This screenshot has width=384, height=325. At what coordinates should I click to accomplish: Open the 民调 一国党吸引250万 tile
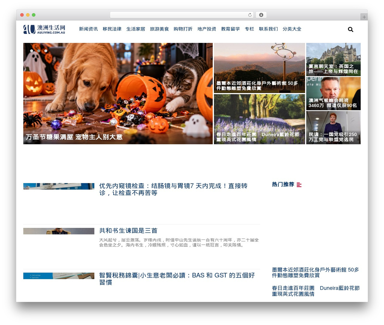pos(333,128)
